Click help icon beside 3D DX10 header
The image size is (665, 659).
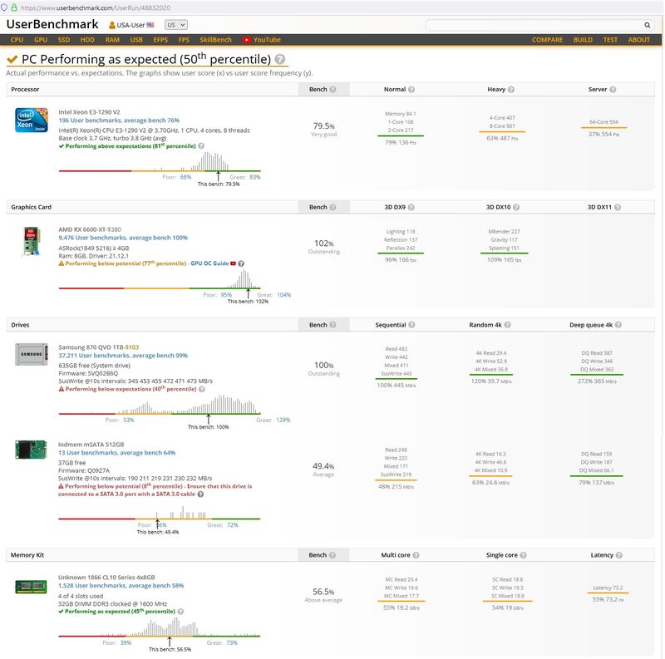[516, 208]
